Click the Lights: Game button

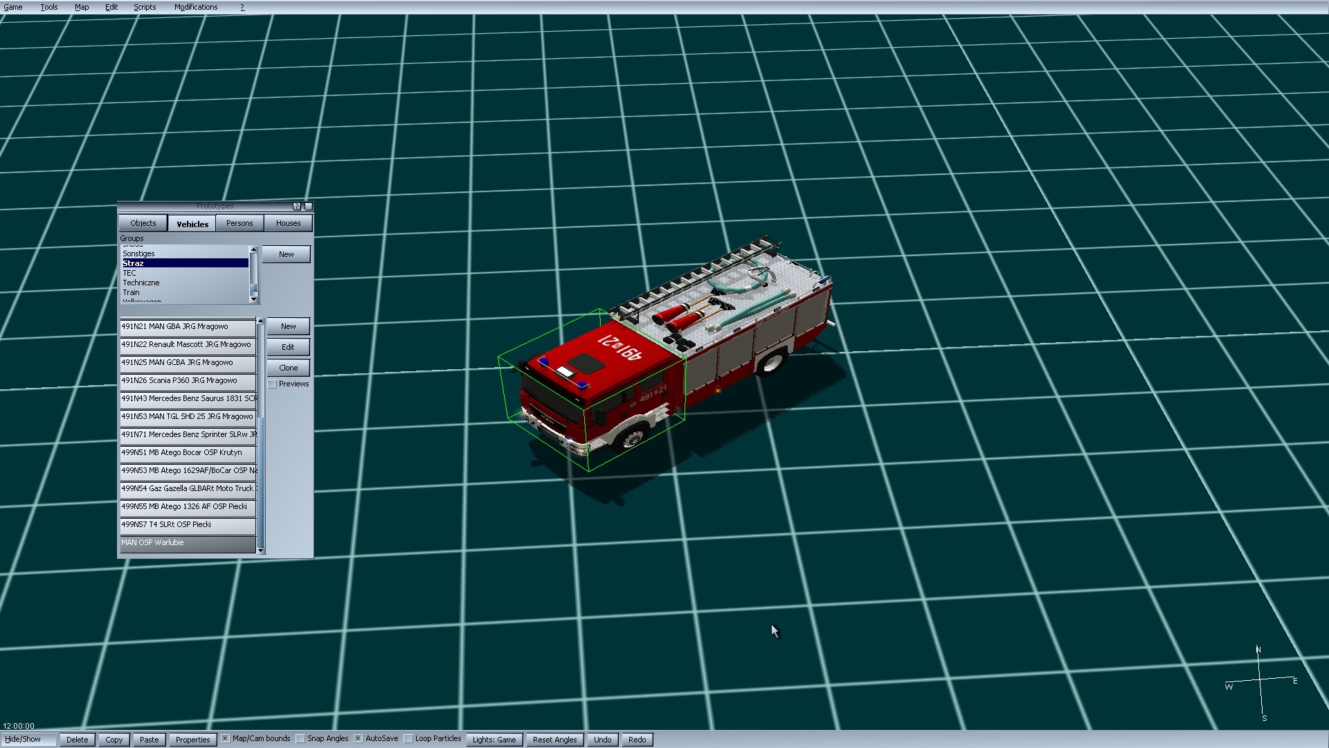click(x=494, y=740)
